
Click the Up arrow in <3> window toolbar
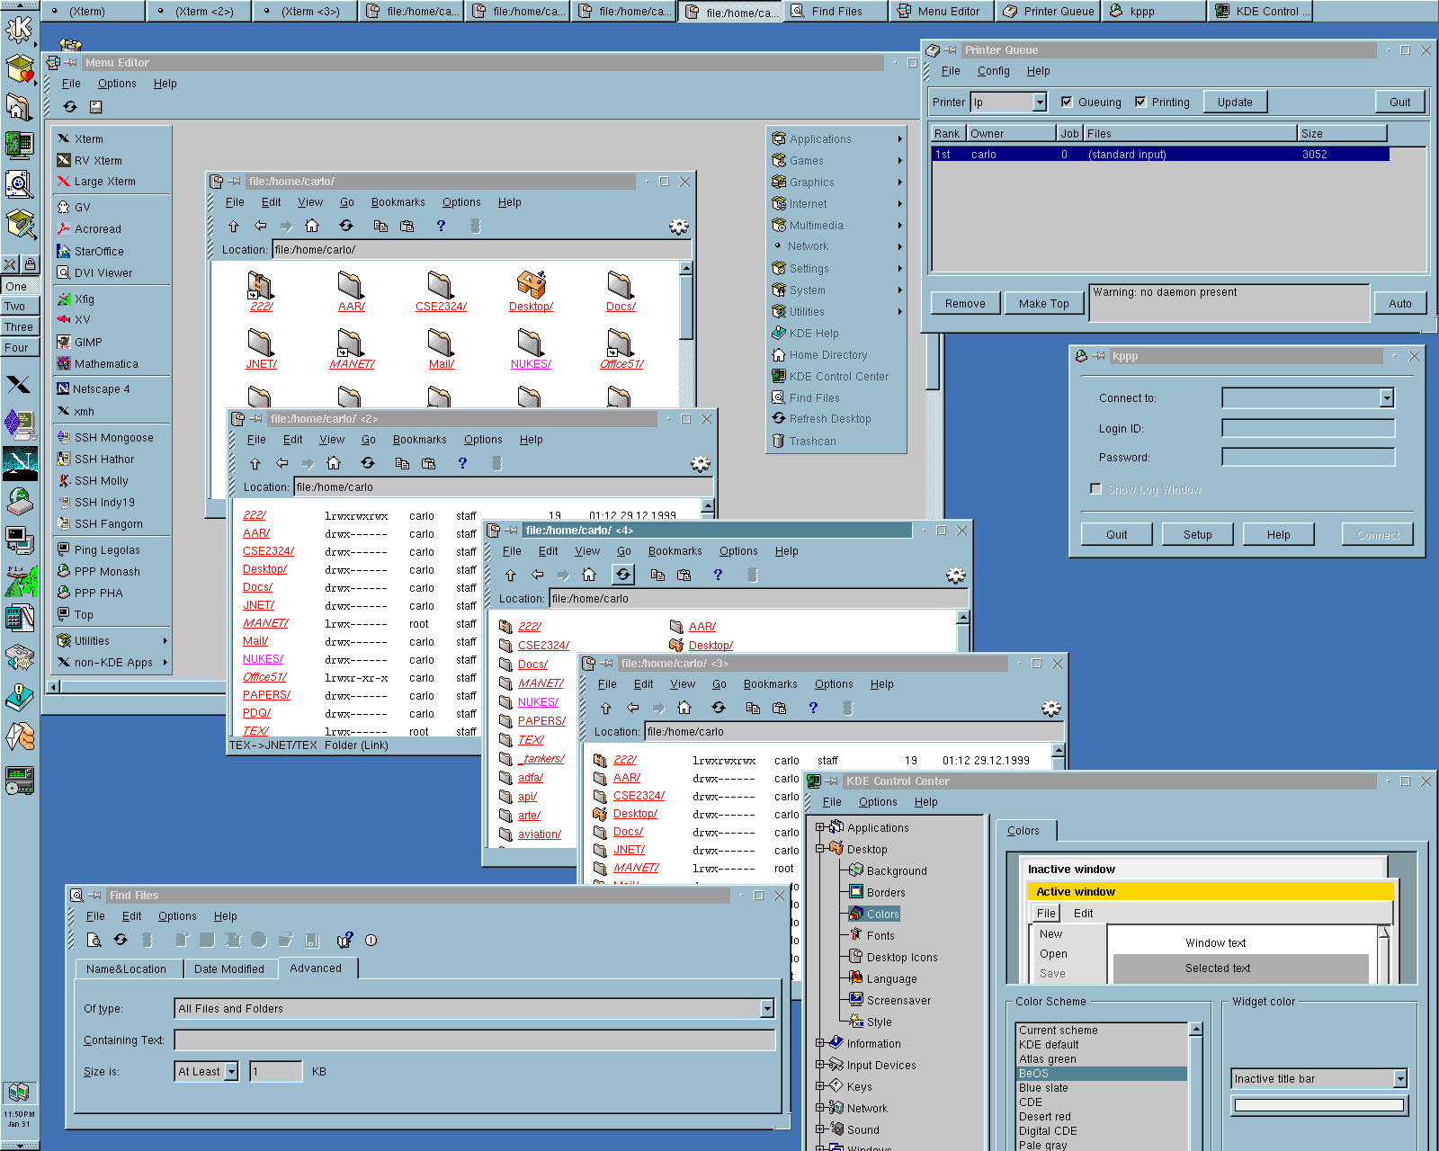point(606,708)
